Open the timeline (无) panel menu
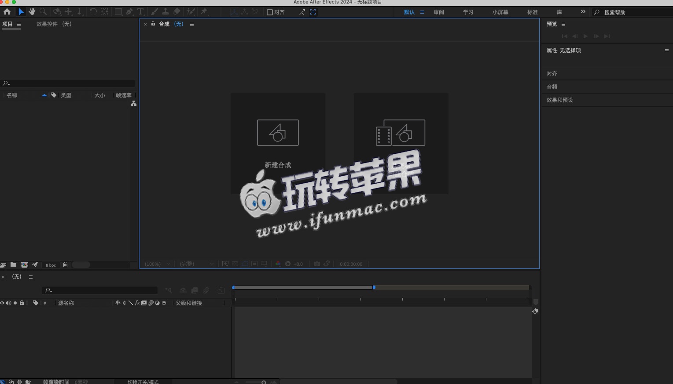The height and width of the screenshot is (384, 673). click(x=31, y=277)
